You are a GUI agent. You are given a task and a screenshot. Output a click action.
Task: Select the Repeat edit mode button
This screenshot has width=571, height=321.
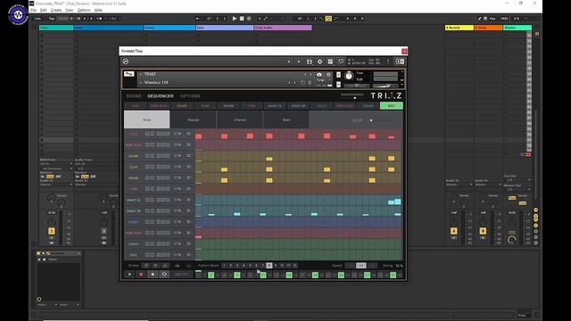[194, 119]
